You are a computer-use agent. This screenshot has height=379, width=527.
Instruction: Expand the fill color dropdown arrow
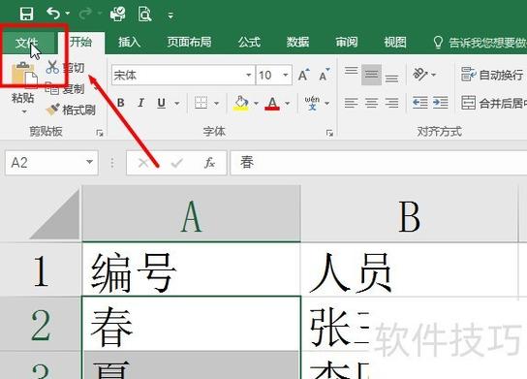(x=256, y=104)
